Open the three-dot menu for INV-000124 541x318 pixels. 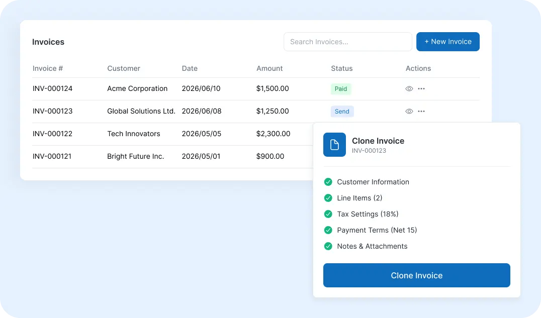click(421, 88)
